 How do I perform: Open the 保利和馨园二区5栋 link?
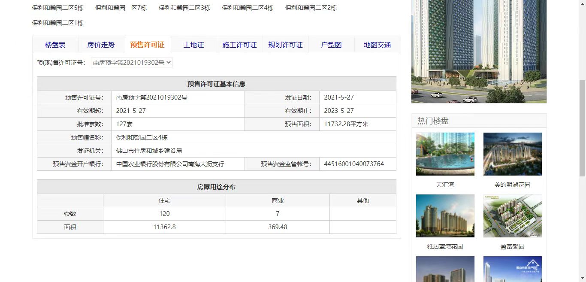click(x=58, y=8)
